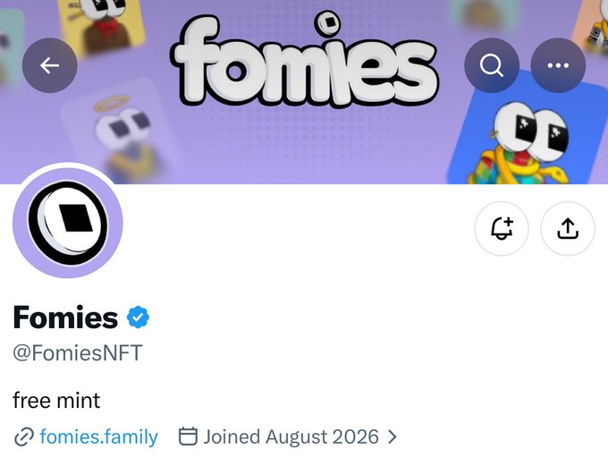The image size is (608, 466).
Task: Turn on notifications with bell-plus icon
Action: coord(502,228)
